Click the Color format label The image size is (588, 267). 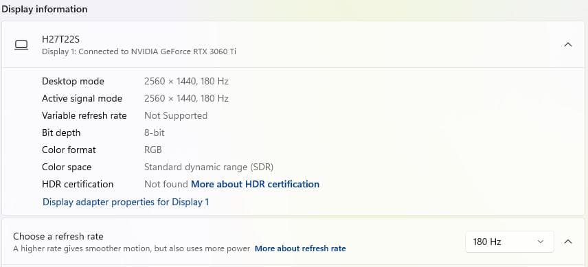(69, 150)
